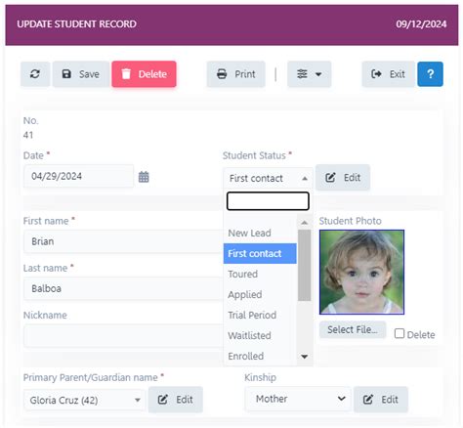Click the record number 41 text
The height and width of the screenshot is (428, 463).
coord(28,135)
